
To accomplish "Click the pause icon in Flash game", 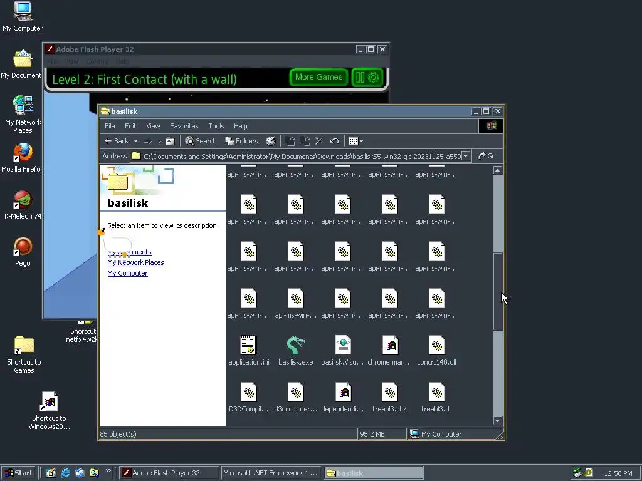I will pyautogui.click(x=360, y=77).
